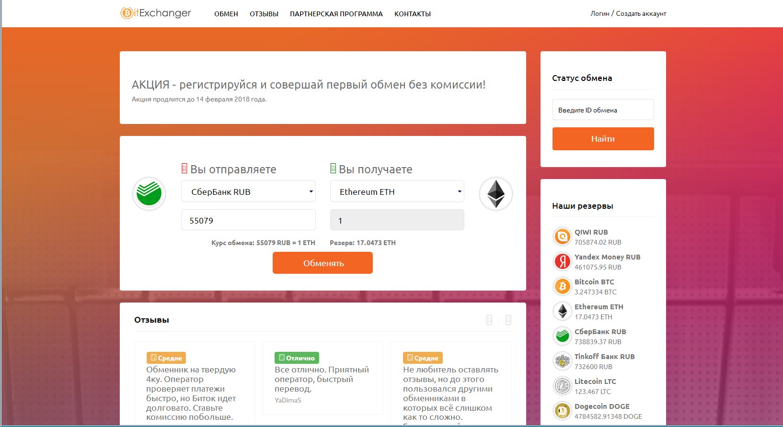Image resolution: width=783 pixels, height=427 pixels.
Task: Focus the Введите ID обмена field
Action: pos(603,110)
